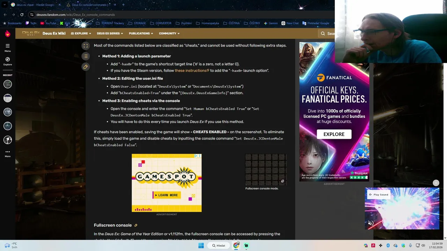Screen dimensions: 447x251
Task: Open the weather widget showing -1°C
Action: tap(11, 245)
